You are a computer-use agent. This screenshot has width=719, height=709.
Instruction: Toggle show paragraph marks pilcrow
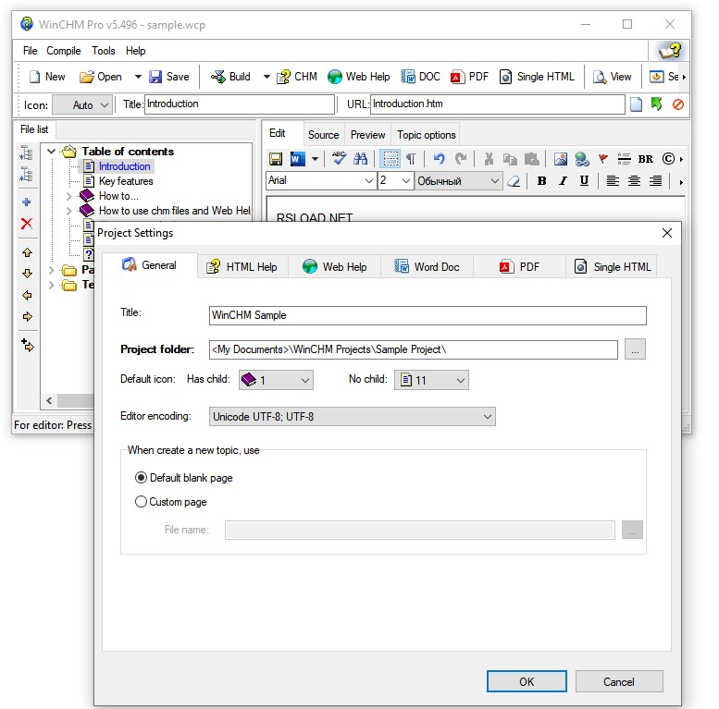point(411,159)
